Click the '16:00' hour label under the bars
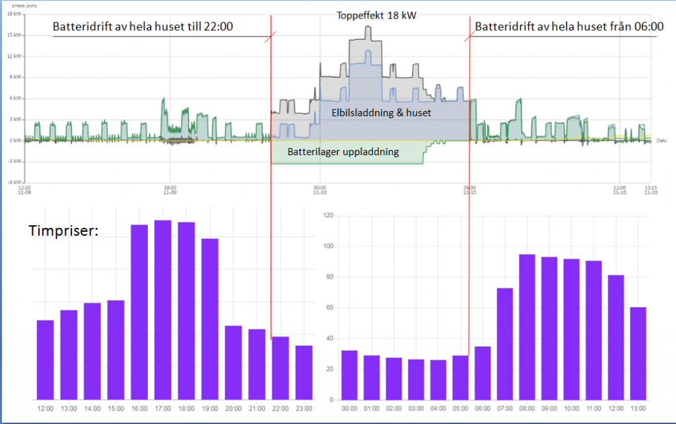 [x=139, y=408]
